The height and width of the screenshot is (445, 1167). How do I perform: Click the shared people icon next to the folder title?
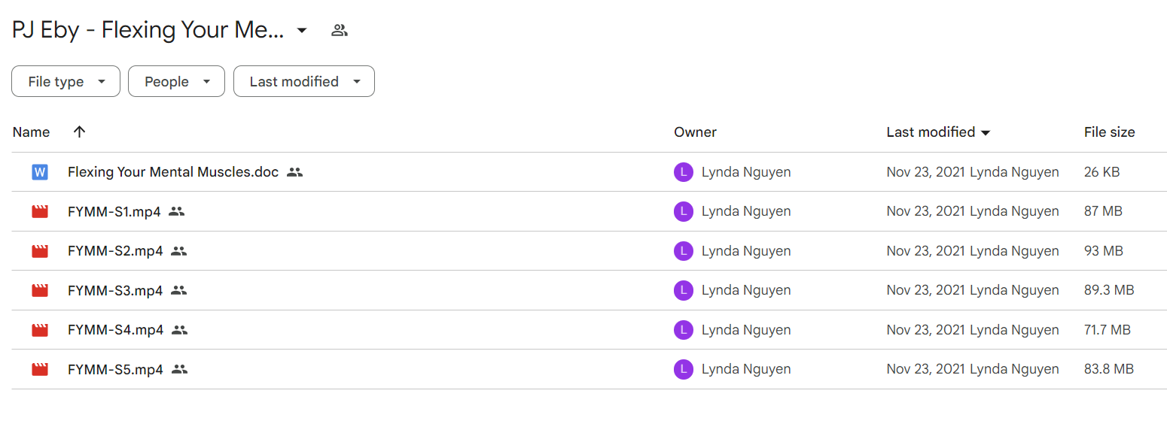point(340,31)
